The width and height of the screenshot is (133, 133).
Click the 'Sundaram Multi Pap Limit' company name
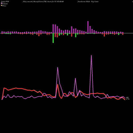[x=88, y=2]
